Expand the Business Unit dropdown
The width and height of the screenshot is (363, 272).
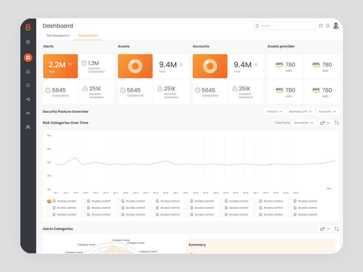301,111
